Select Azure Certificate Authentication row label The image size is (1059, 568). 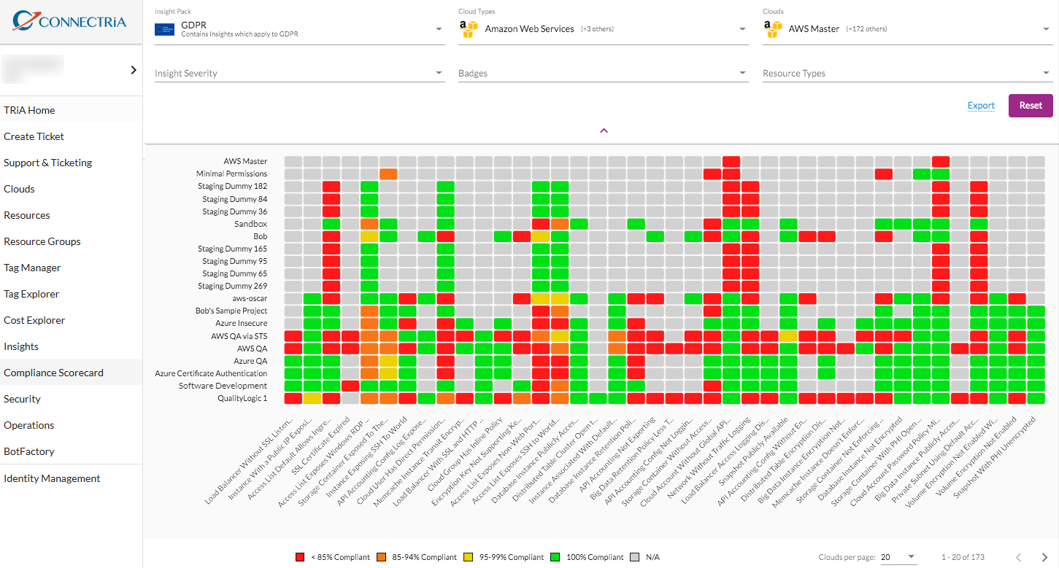[211, 373]
